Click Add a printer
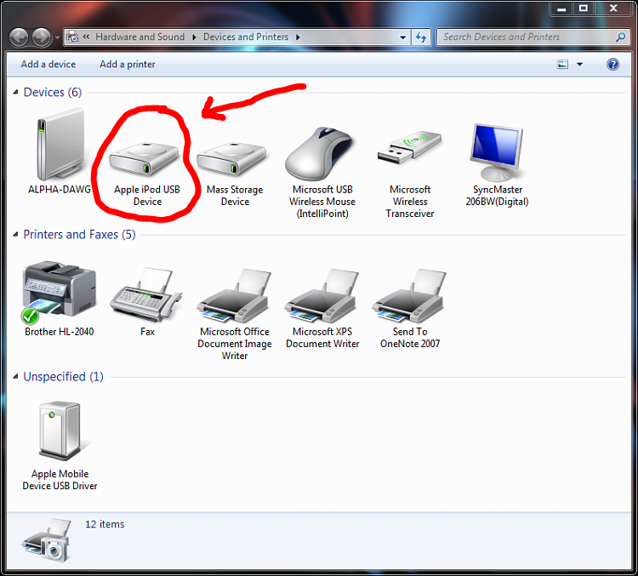Screen dimensions: 638x576 click(128, 65)
